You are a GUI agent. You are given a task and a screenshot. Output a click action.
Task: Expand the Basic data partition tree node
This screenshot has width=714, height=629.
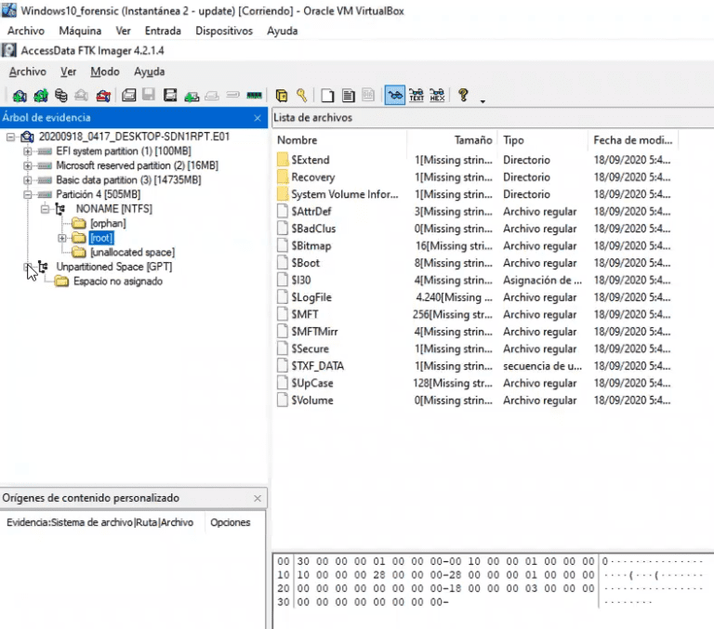28,179
